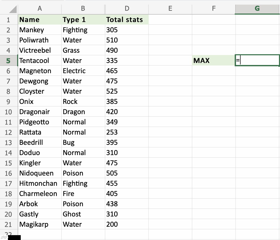The height and width of the screenshot is (240, 280).
Task: Click the Poliwrath cell
Action: pyautogui.click(x=40, y=40)
